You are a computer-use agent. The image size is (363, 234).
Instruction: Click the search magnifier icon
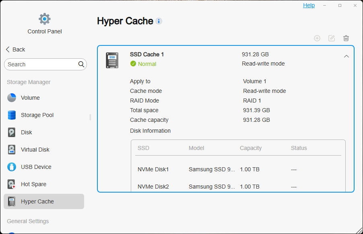pos(81,64)
